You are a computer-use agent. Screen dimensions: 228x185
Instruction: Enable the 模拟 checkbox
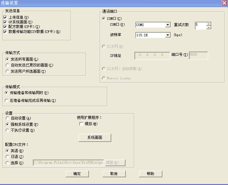[81, 124]
